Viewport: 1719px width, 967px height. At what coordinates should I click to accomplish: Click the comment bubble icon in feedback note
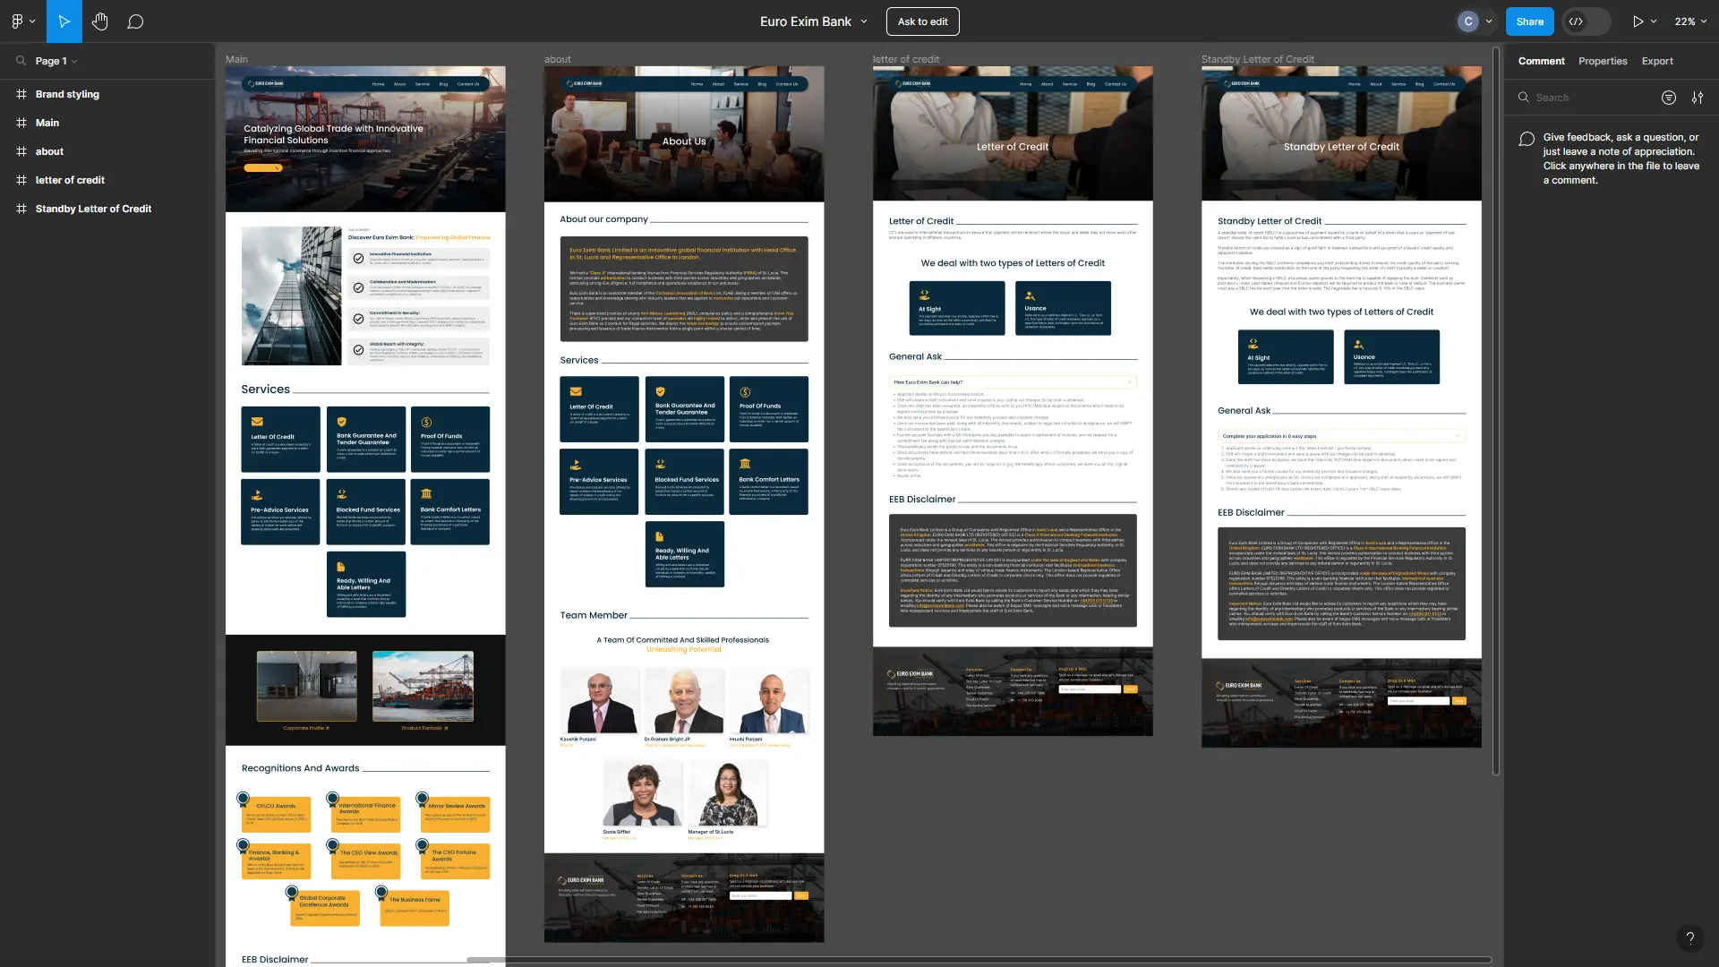pyautogui.click(x=1527, y=139)
